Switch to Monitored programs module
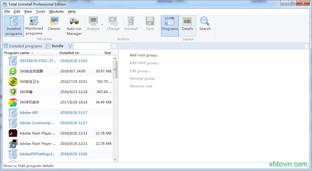The width and height of the screenshot is (312, 171). [34, 26]
